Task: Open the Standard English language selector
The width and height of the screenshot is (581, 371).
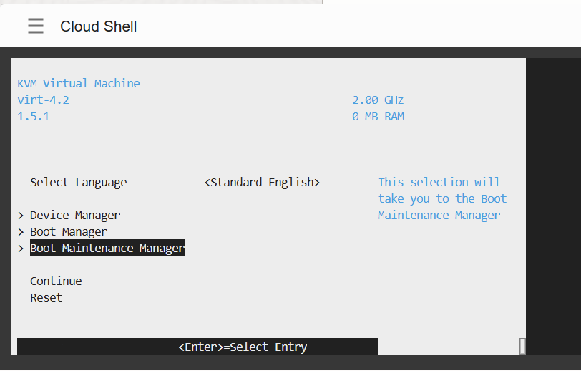Action: [x=262, y=183]
